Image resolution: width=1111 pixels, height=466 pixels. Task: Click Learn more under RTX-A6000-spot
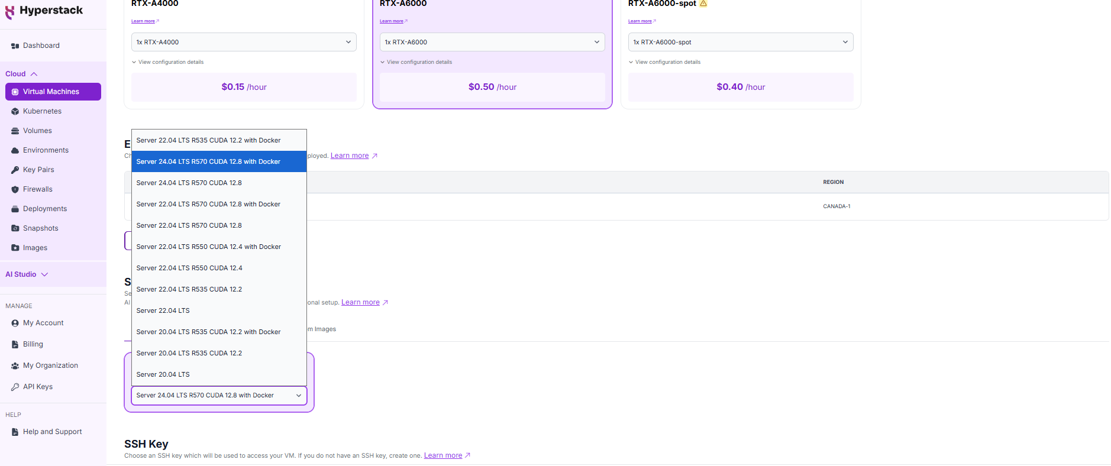click(x=640, y=21)
